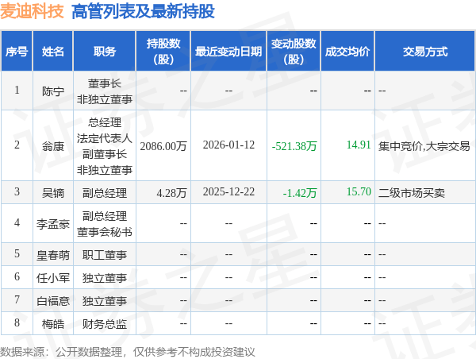The image size is (476, 359).
Task: Click the date 2025-12-22
Action: 228,191
